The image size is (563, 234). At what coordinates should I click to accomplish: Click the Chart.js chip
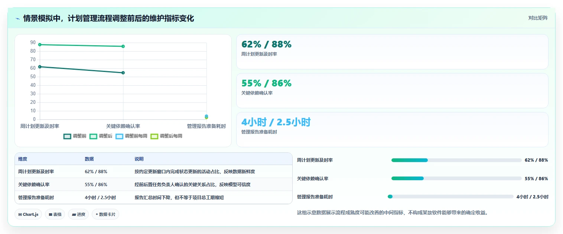coord(28,214)
